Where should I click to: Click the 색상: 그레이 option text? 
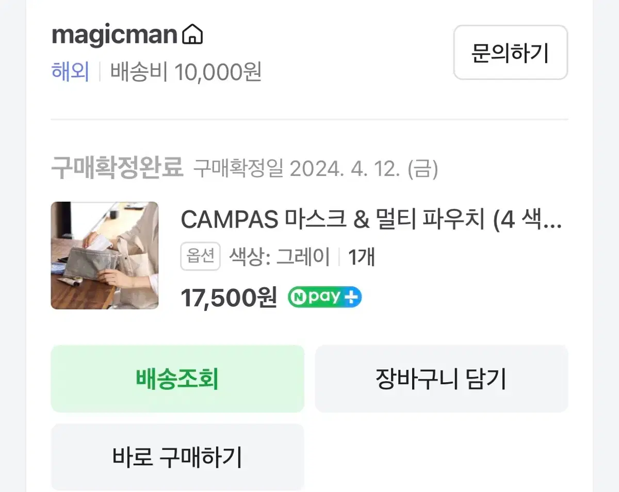279,256
